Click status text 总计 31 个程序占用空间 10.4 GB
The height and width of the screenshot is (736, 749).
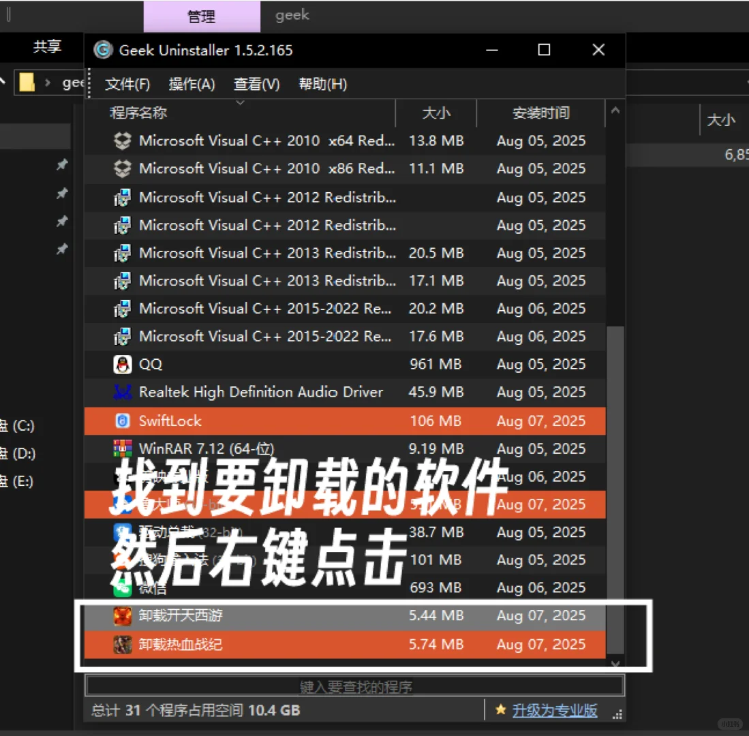point(196,710)
